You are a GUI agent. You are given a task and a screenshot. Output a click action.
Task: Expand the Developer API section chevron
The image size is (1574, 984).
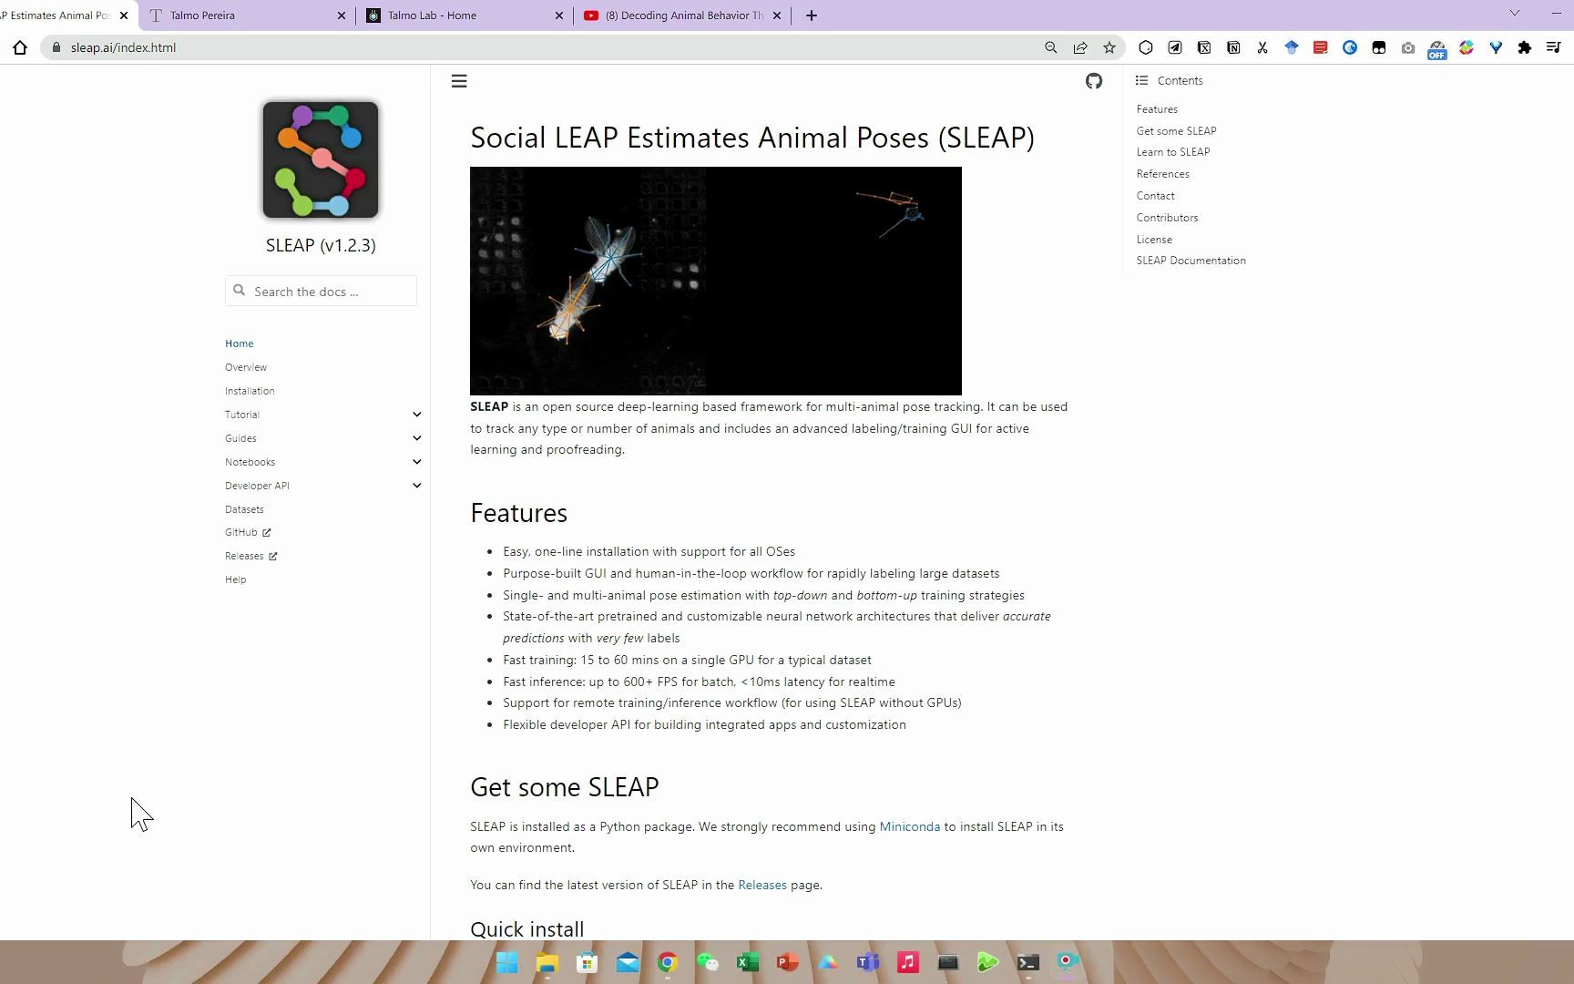click(417, 486)
